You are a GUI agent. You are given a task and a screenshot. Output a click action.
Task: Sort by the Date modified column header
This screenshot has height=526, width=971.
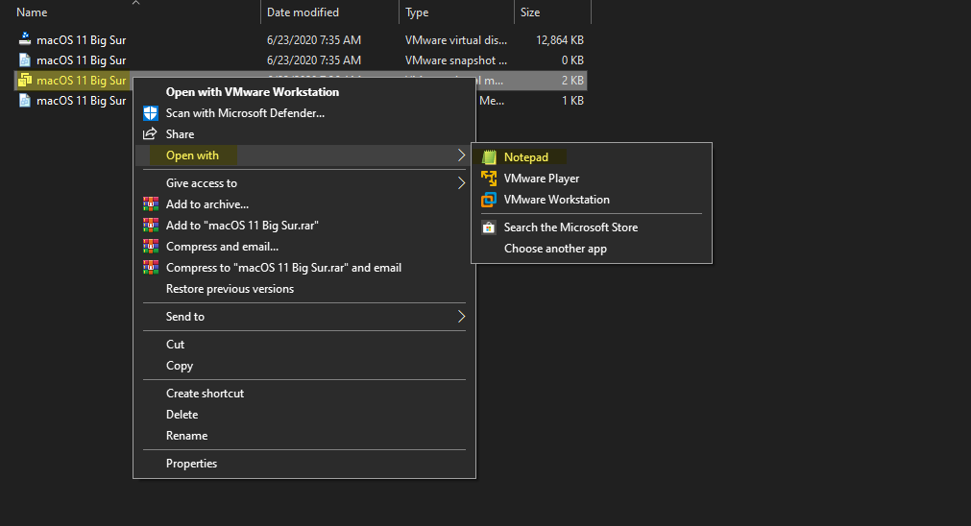point(303,12)
